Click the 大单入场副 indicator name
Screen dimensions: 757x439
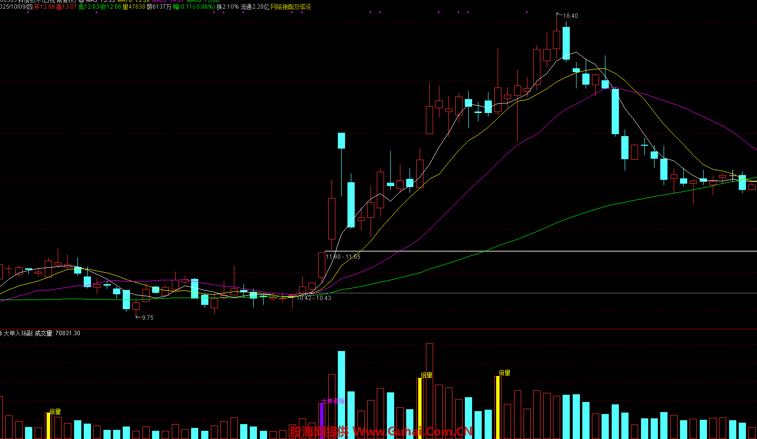coord(18,333)
